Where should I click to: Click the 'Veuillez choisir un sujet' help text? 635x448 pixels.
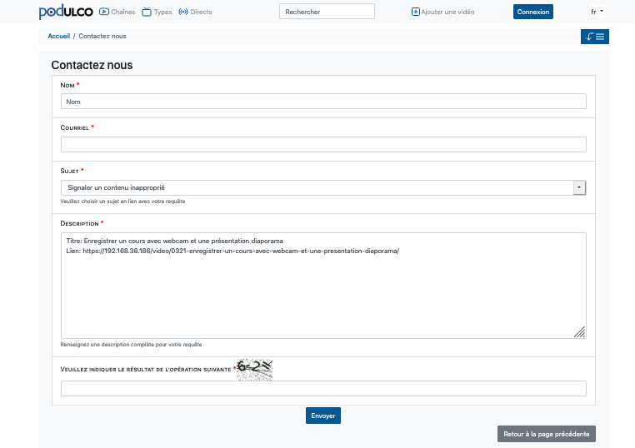click(122, 202)
